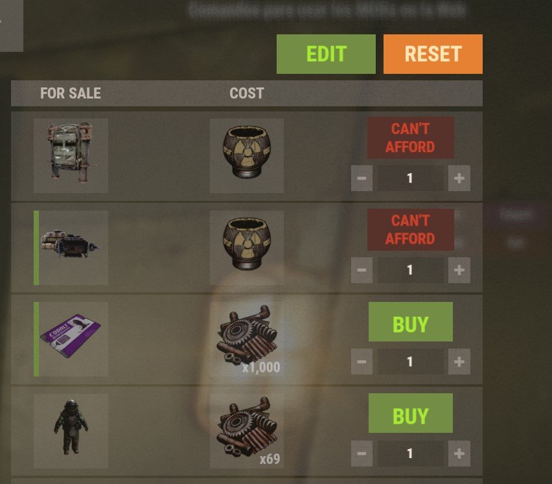Image resolution: width=552 pixels, height=484 pixels.
Task: Click the quantity field in hazmat suit row
Action: pyautogui.click(x=411, y=454)
